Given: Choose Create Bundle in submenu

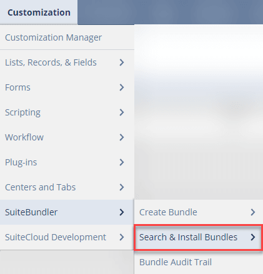Looking at the screenshot, I should click(x=199, y=212).
